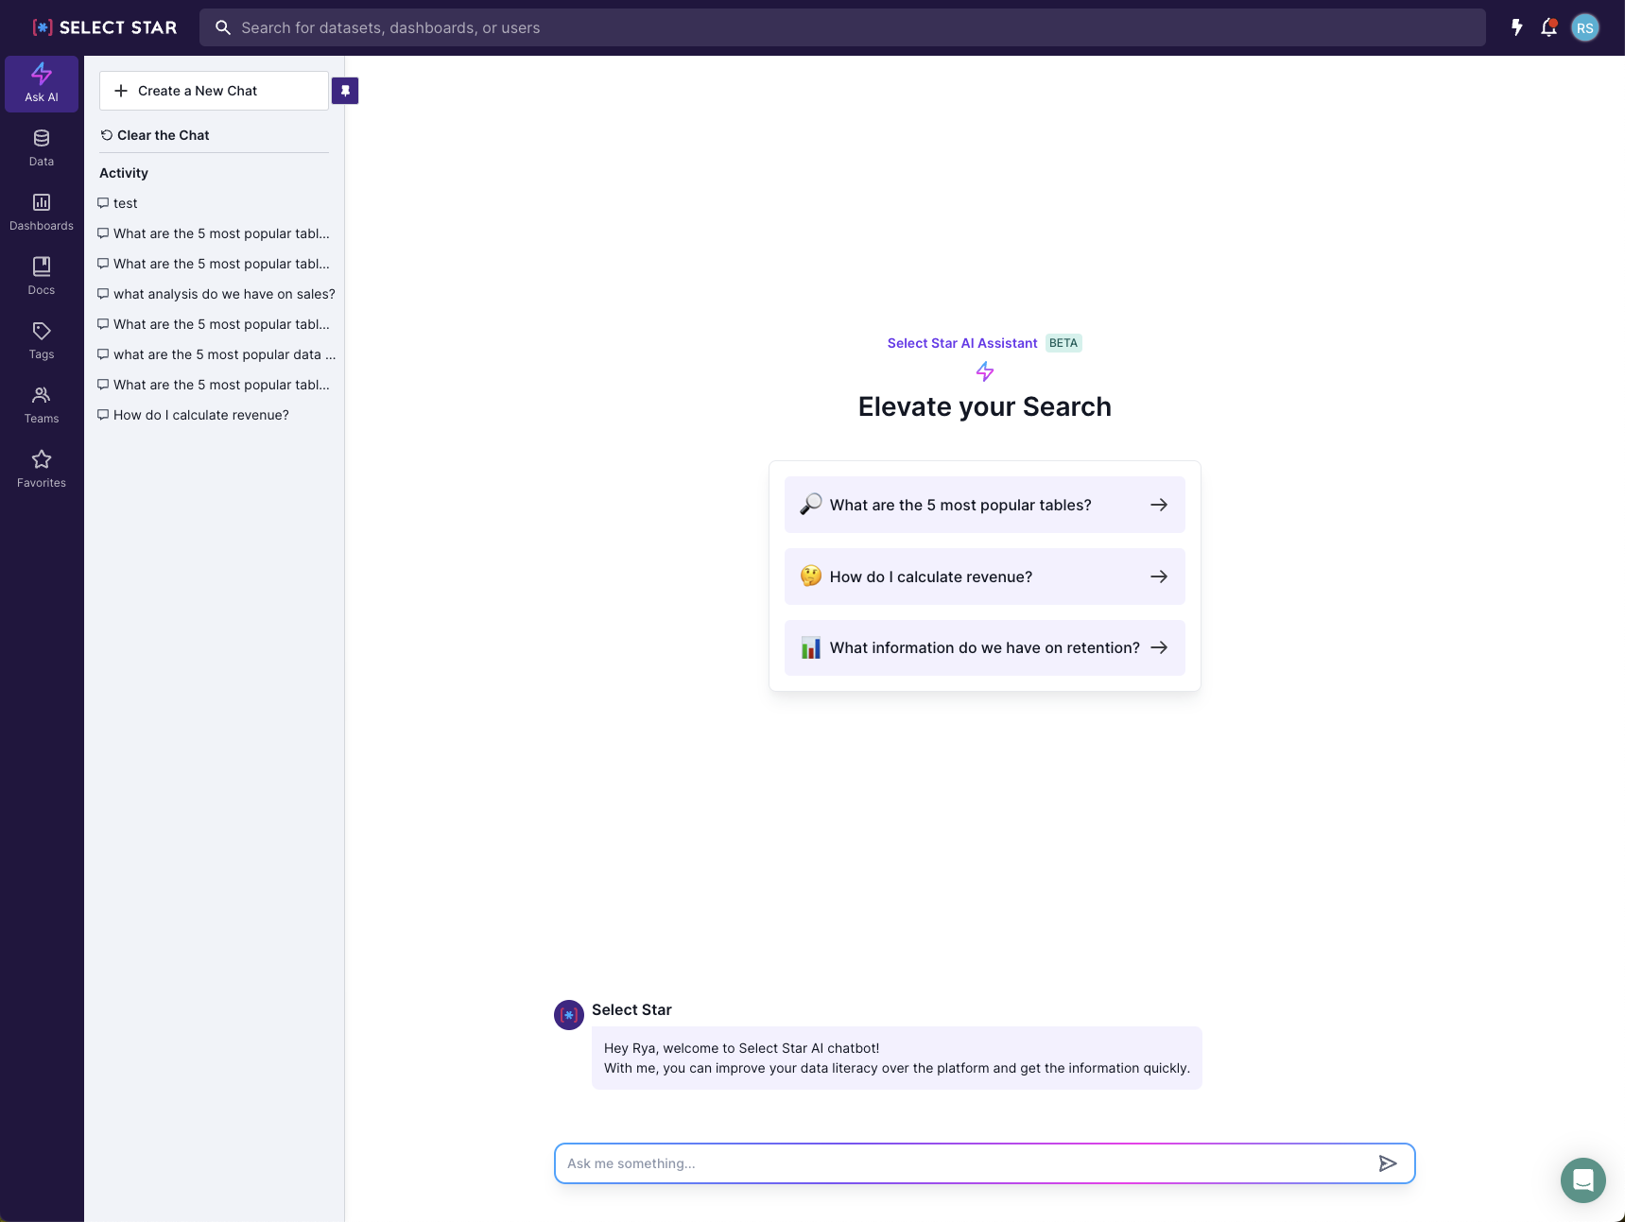Click the 'Ask me something...' input field
The height and width of the screenshot is (1222, 1625).
tap(964, 1163)
